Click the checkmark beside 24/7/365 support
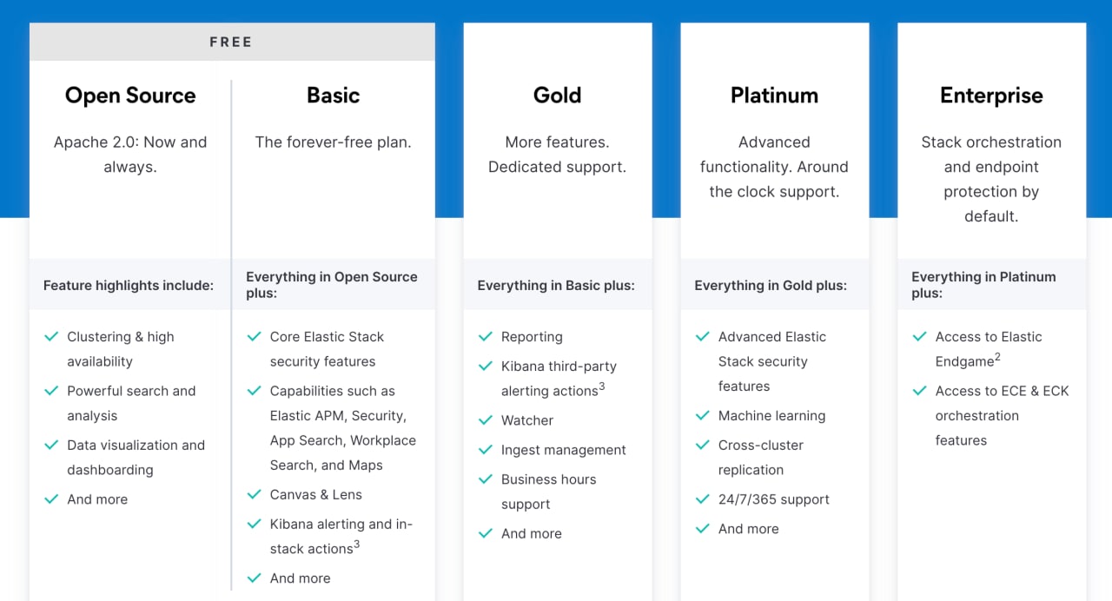 (x=703, y=499)
